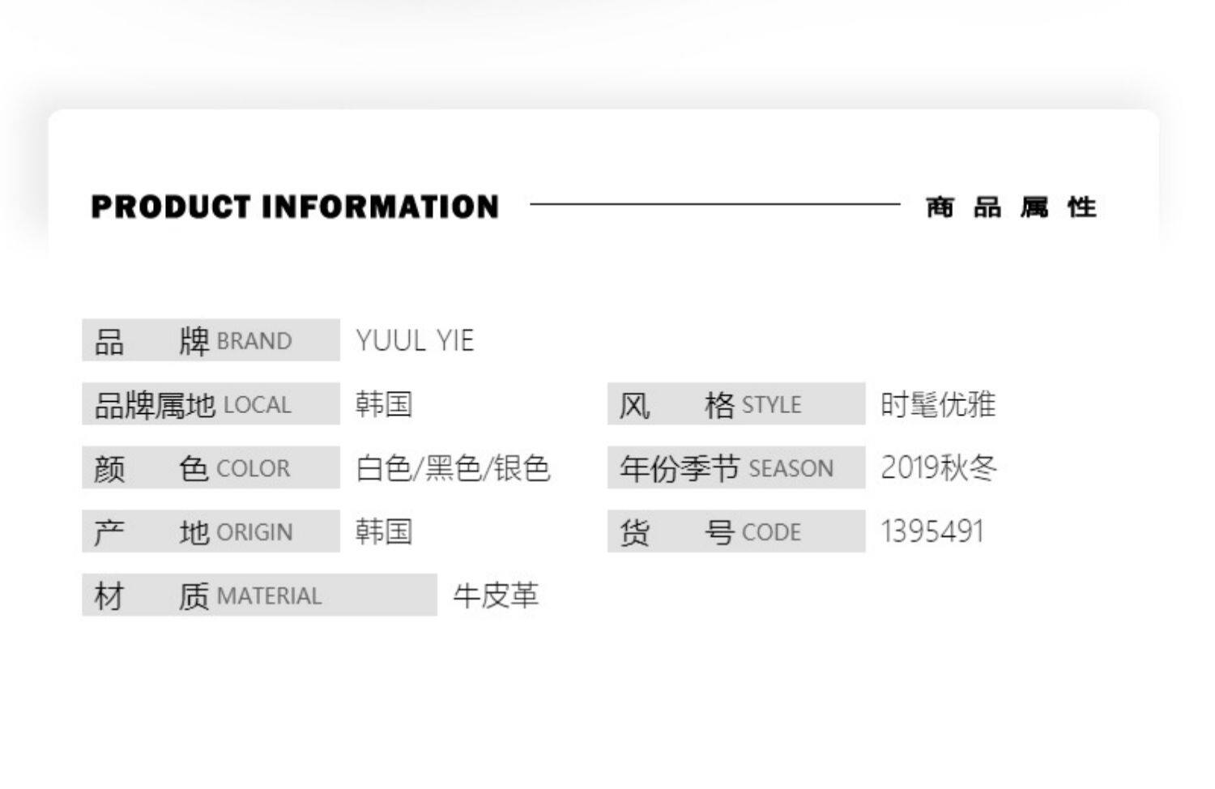Click the 牛皮革 material value

pyautogui.click(x=496, y=596)
